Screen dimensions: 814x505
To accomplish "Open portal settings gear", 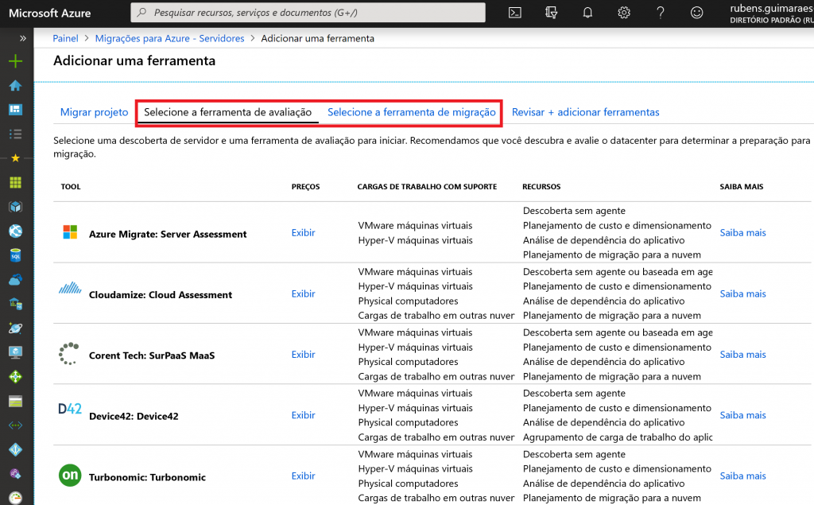I will (x=624, y=13).
